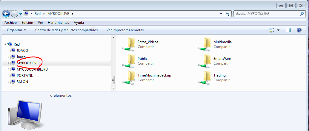Select MYCLOUD-HBE07D in the tree

pos(32,69)
